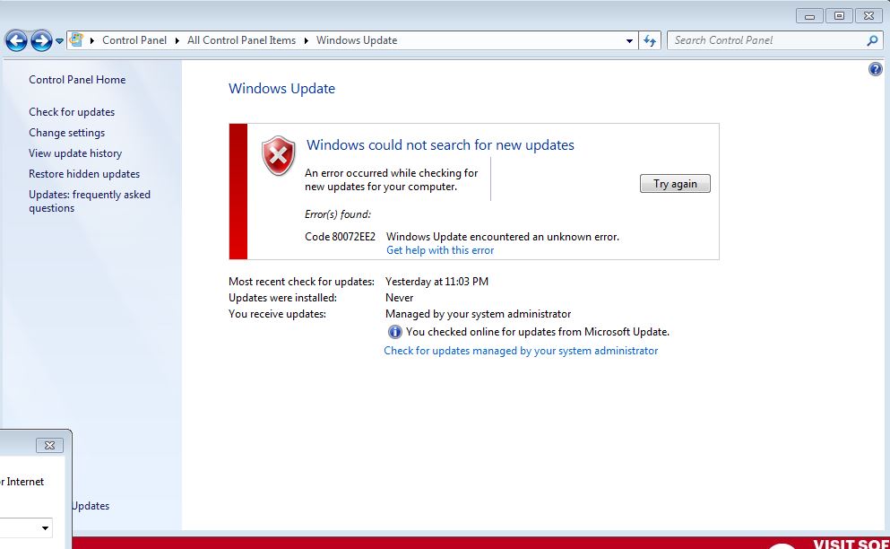
Task: Minimize the Windows Update window
Action: [x=810, y=16]
